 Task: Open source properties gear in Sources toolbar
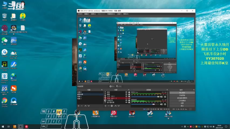112,106
